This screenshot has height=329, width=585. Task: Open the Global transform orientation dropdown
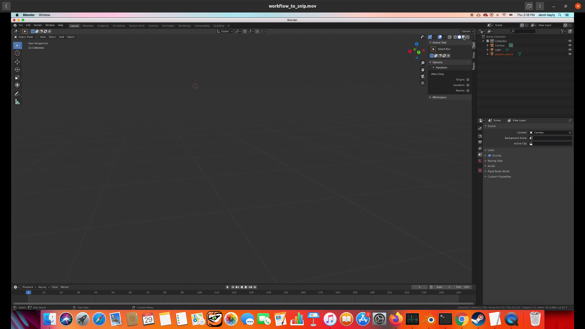(225, 31)
